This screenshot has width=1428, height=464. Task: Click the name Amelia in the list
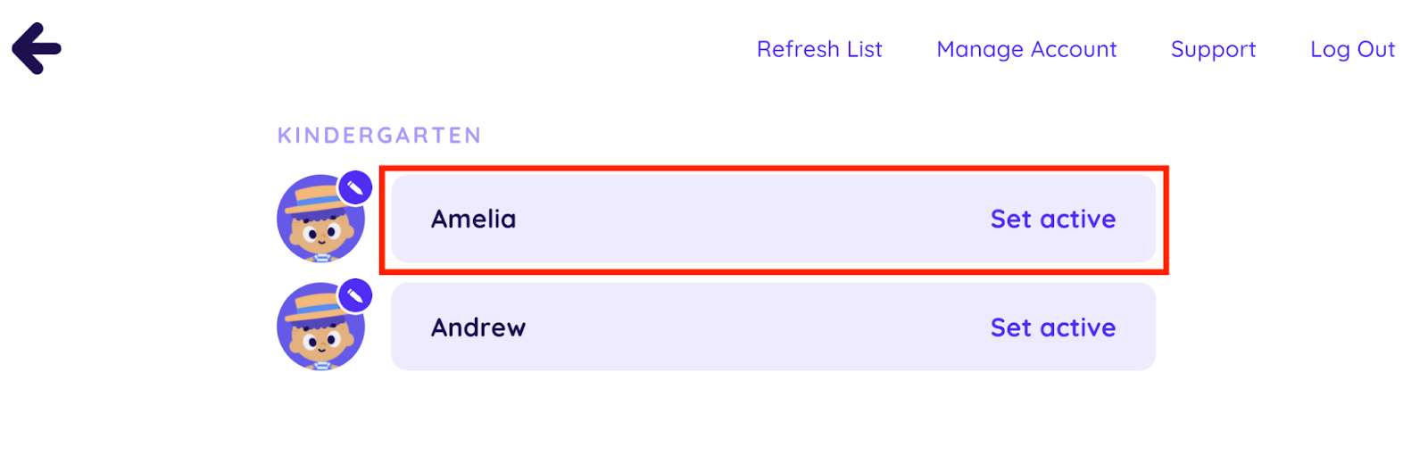pos(473,219)
